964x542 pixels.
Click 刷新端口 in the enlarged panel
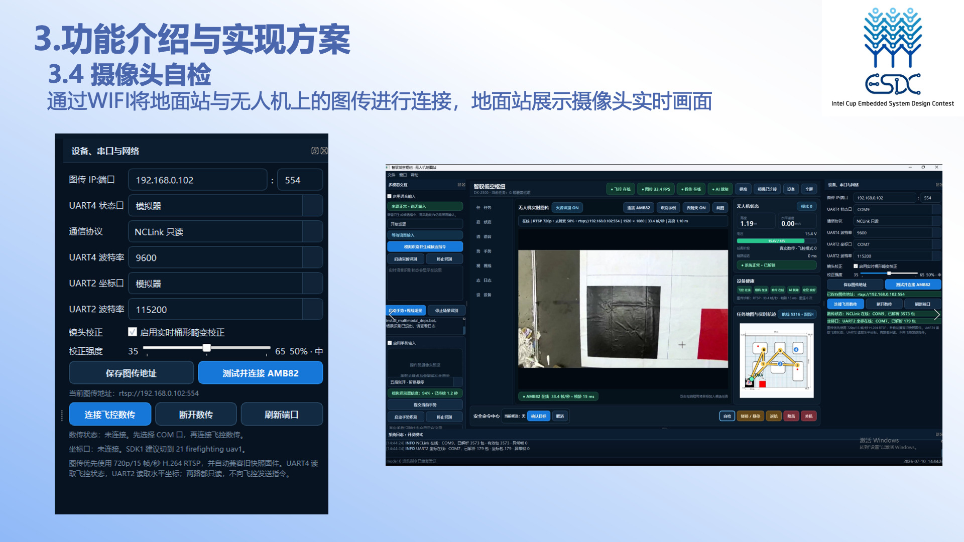[x=282, y=415]
